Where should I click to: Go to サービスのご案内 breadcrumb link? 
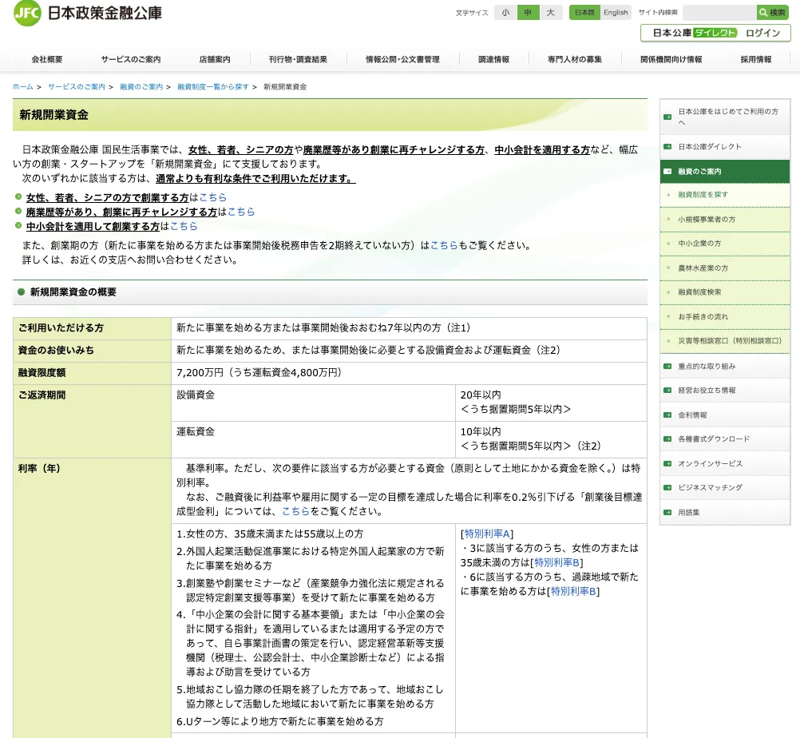pyautogui.click(x=77, y=87)
